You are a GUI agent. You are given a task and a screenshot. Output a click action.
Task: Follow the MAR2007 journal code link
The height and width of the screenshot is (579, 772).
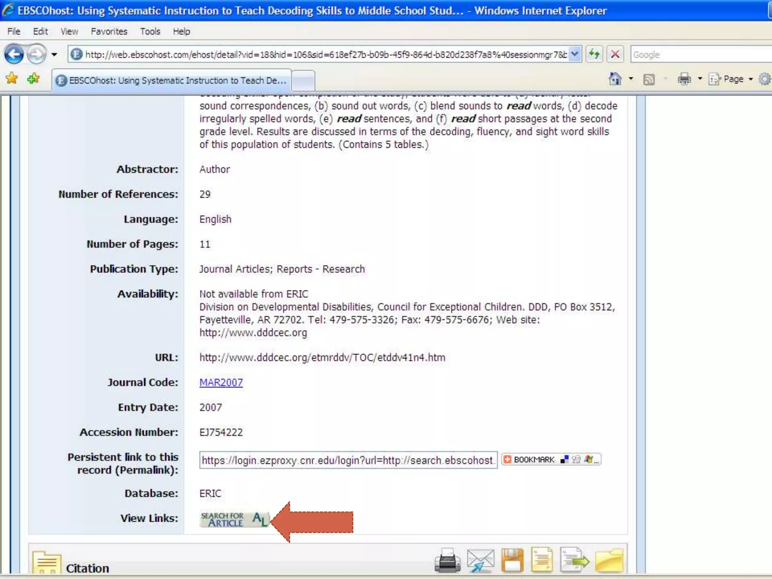click(x=221, y=383)
